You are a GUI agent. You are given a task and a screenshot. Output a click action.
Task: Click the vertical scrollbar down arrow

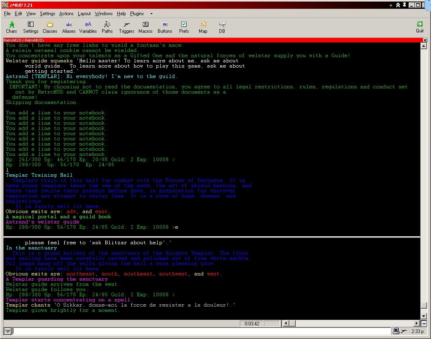point(423,316)
